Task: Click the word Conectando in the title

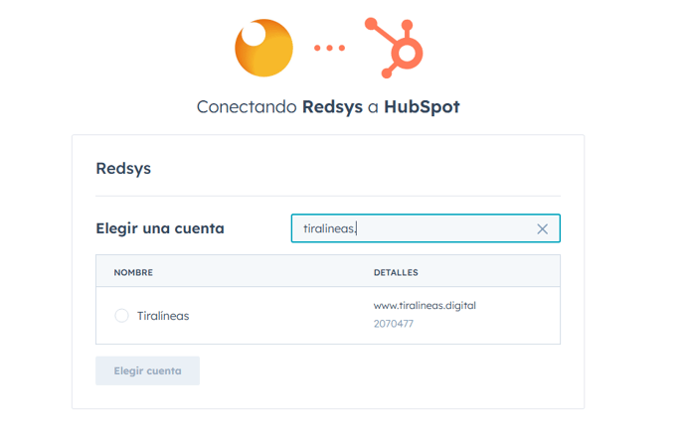Action: point(247,107)
